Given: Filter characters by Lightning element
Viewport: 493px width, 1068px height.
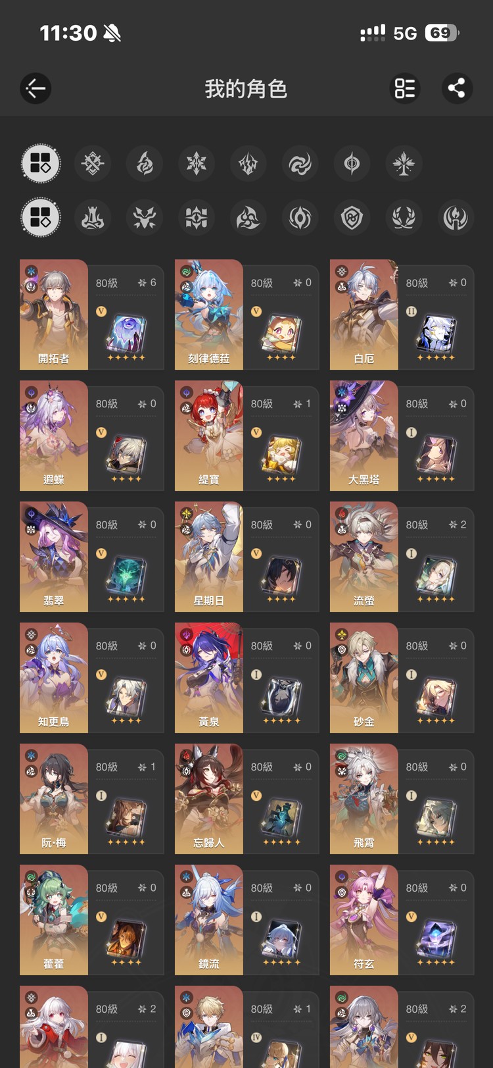Looking at the screenshot, I should pos(248,163).
